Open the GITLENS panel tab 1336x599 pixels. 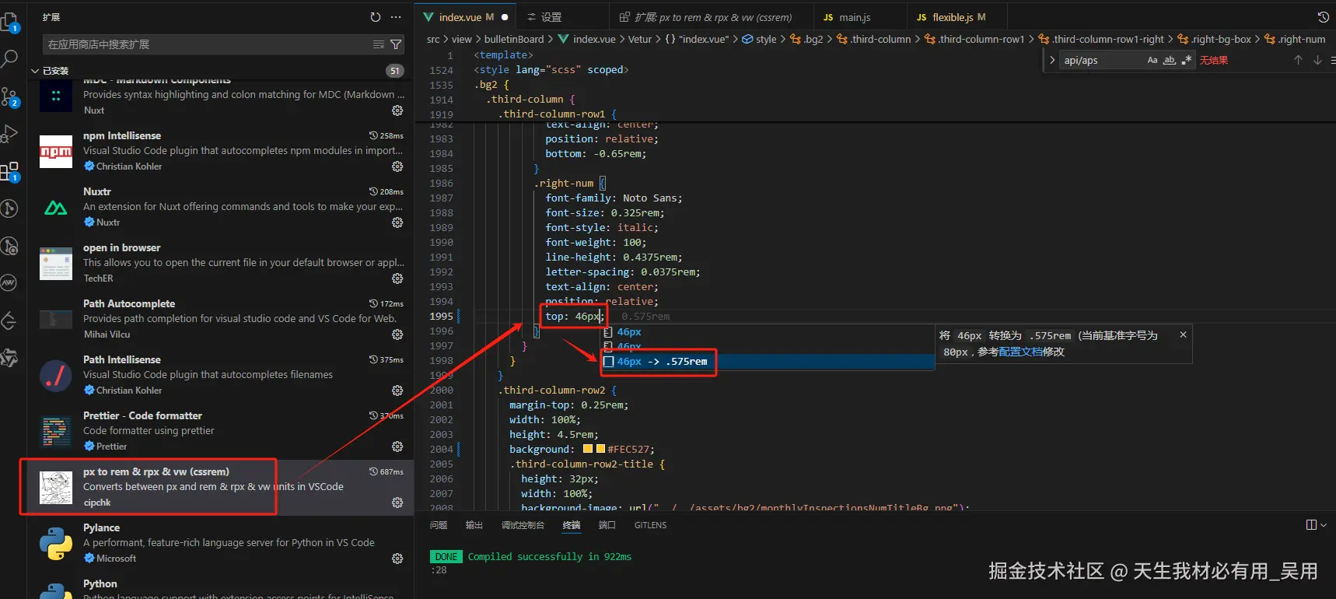(650, 525)
